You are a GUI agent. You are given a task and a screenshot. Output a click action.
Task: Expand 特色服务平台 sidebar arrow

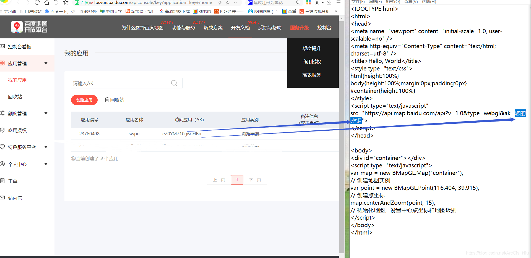pyautogui.click(x=46, y=147)
